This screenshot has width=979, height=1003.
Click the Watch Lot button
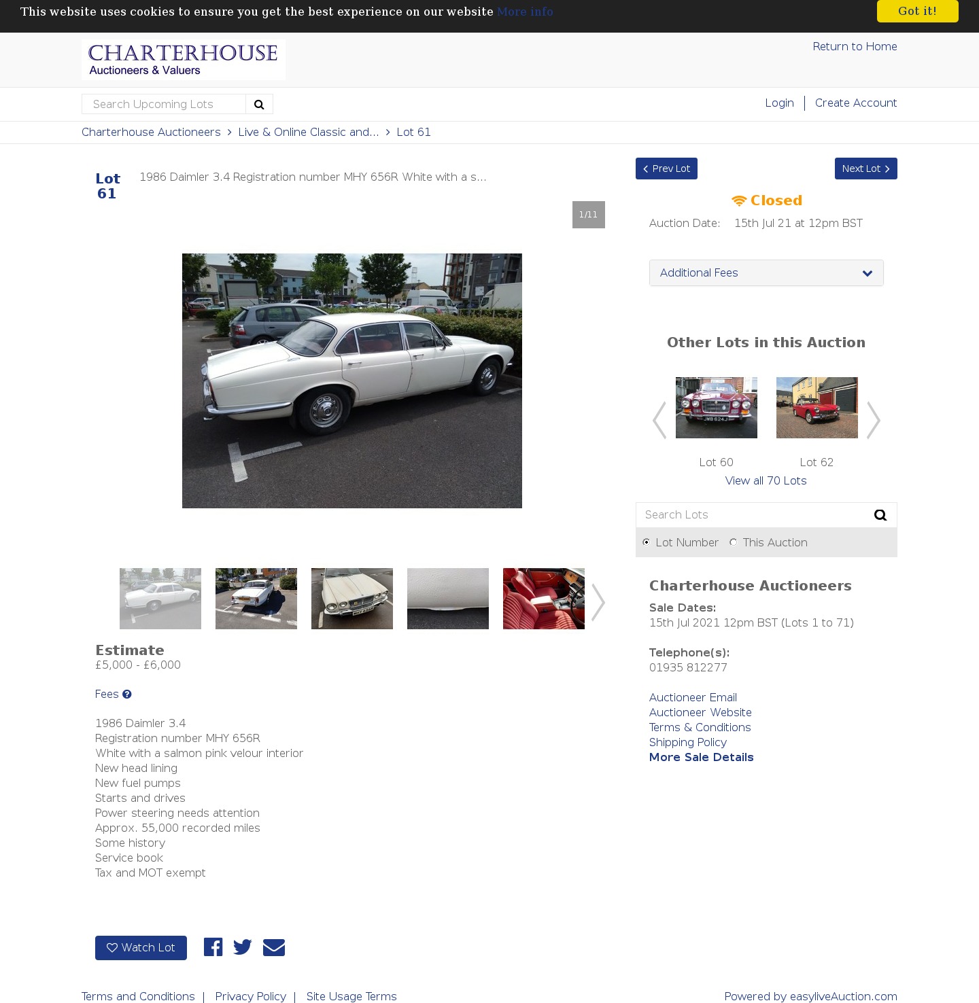[x=141, y=947]
